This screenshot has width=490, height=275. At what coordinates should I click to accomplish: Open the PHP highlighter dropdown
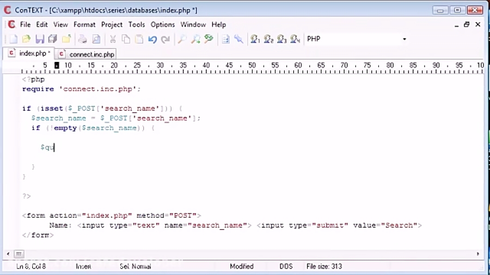point(405,39)
